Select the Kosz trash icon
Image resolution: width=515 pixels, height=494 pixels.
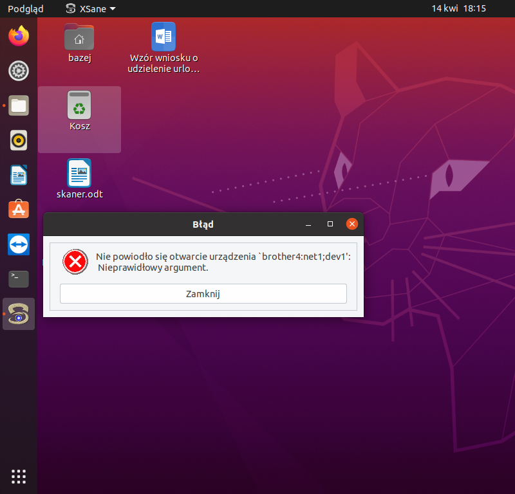click(79, 105)
